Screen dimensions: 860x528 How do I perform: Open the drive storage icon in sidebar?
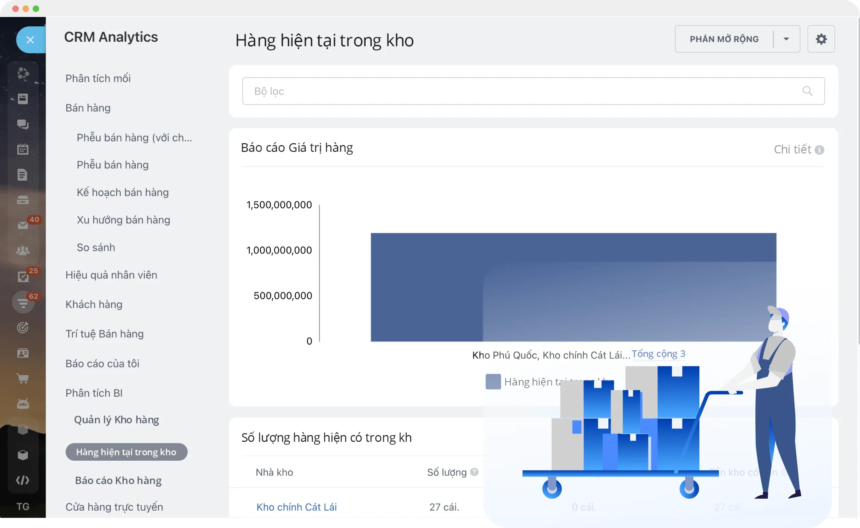tap(23, 200)
